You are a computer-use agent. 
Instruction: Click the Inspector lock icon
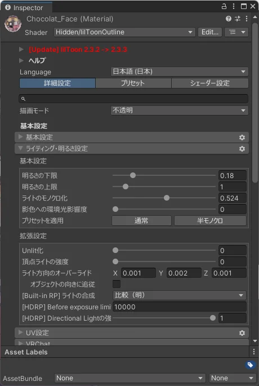pyautogui.click(x=224, y=7)
